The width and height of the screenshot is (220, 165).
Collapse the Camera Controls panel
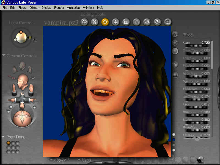(4, 56)
